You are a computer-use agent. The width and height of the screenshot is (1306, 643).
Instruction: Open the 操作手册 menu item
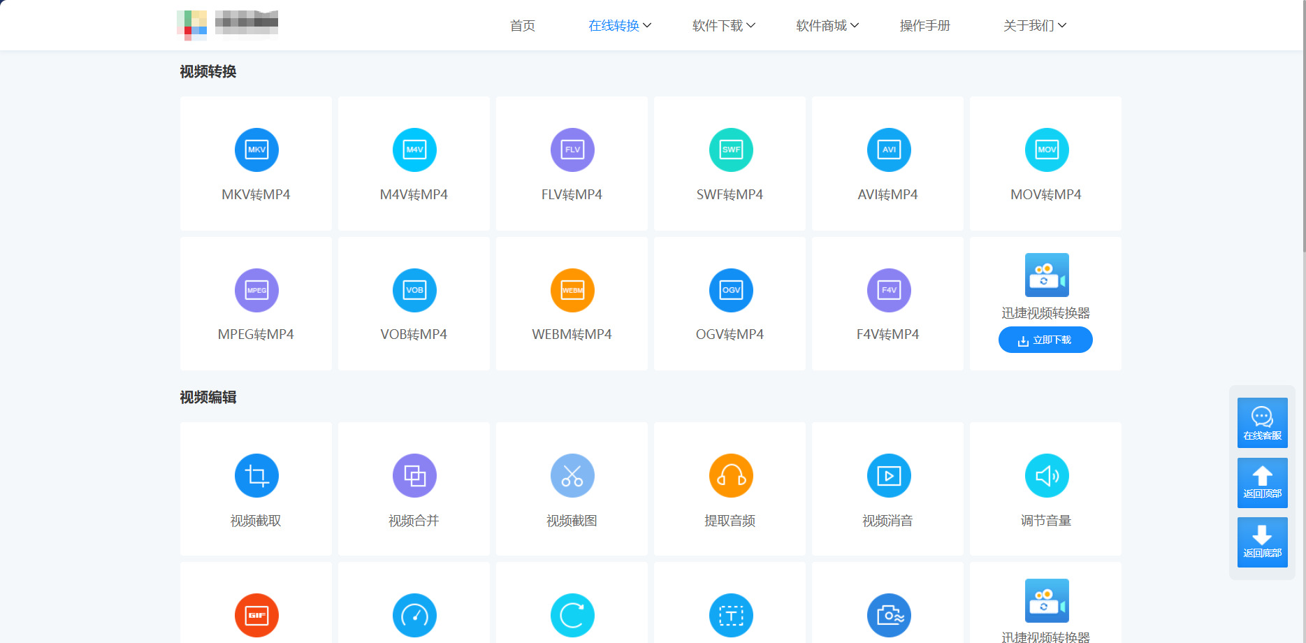924,26
